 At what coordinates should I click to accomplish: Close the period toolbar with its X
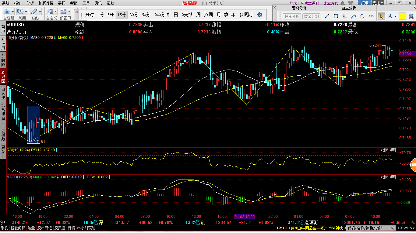[76, 12]
